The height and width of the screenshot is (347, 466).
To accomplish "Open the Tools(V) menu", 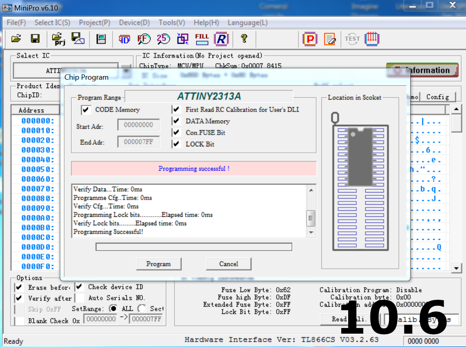I will click(x=172, y=23).
